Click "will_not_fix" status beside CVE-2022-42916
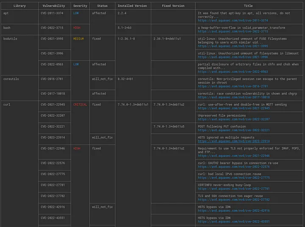Screen dimensions: 305x227 (x=103, y=207)
